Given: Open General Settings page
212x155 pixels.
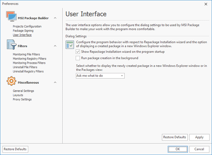Looking at the screenshot, I should pyautogui.click(x=23, y=91).
